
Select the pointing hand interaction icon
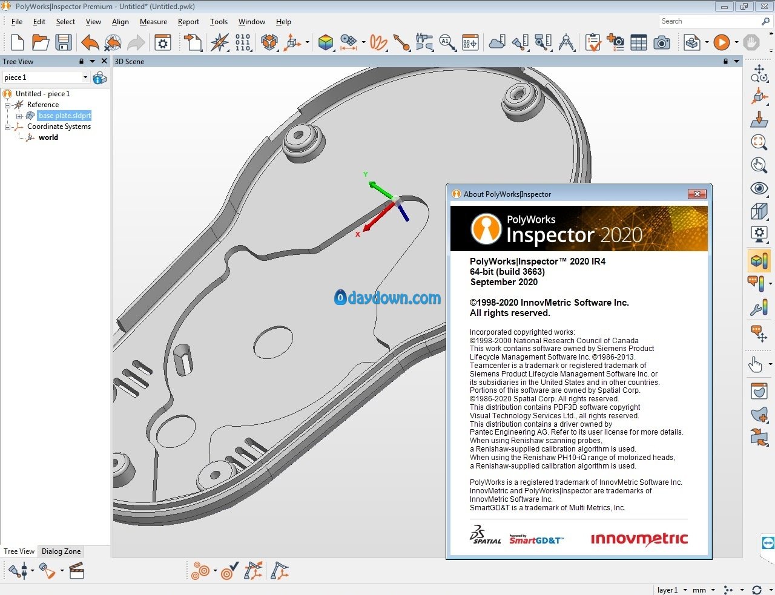click(x=756, y=364)
